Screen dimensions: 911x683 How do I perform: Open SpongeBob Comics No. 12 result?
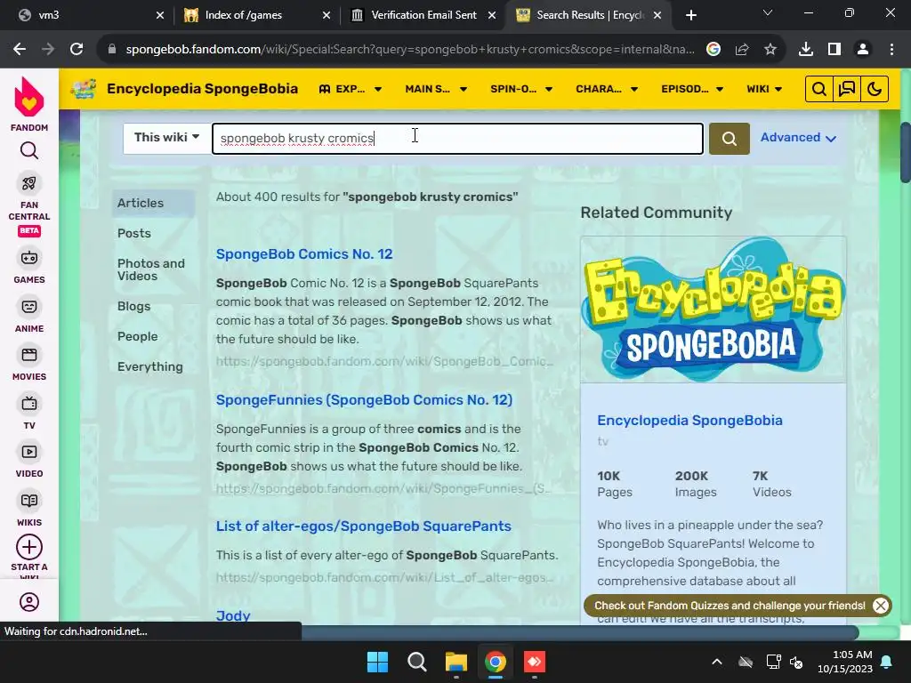point(304,254)
